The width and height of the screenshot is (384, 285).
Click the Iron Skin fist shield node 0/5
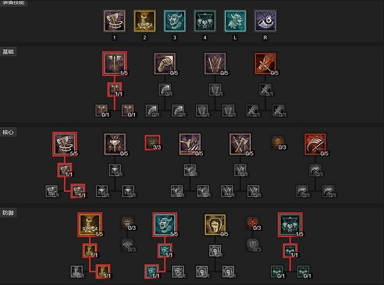pyautogui.click(x=215, y=225)
